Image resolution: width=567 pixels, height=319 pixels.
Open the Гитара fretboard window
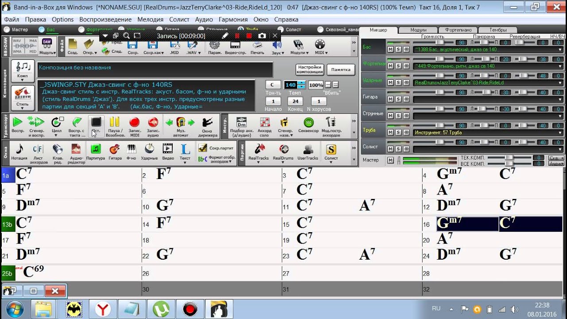115,153
